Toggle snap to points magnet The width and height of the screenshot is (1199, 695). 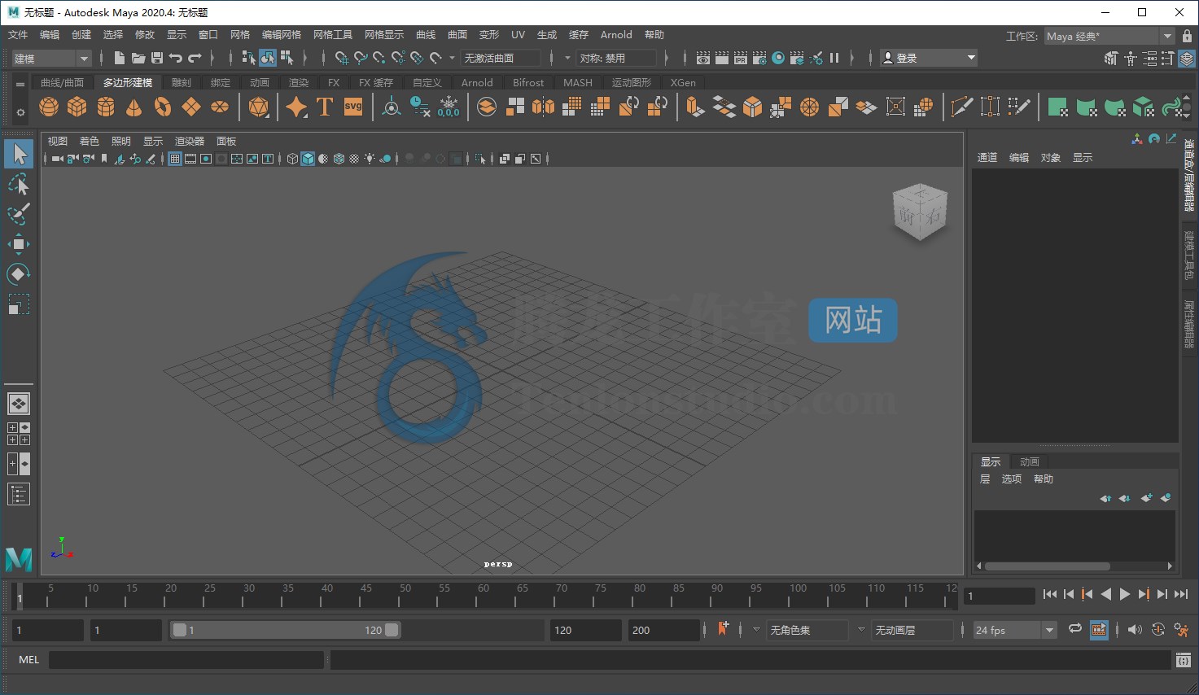point(379,58)
